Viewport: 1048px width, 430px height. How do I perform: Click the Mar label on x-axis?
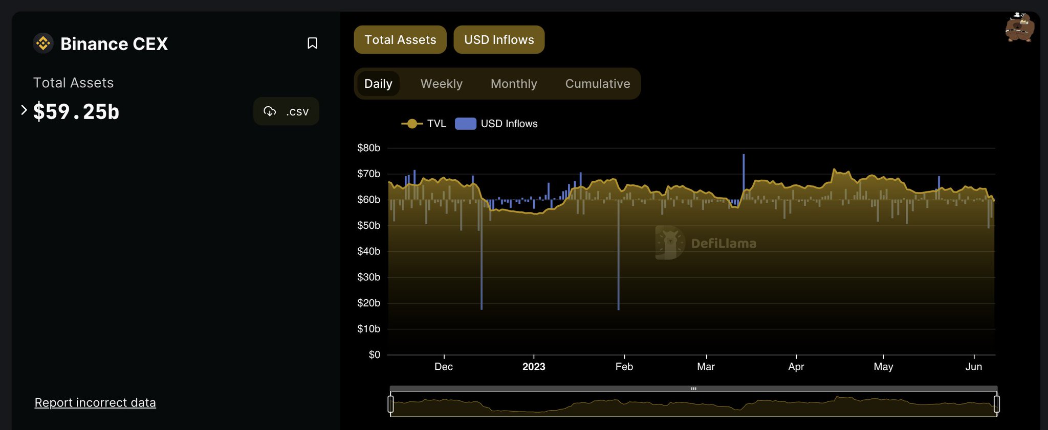pyautogui.click(x=706, y=367)
